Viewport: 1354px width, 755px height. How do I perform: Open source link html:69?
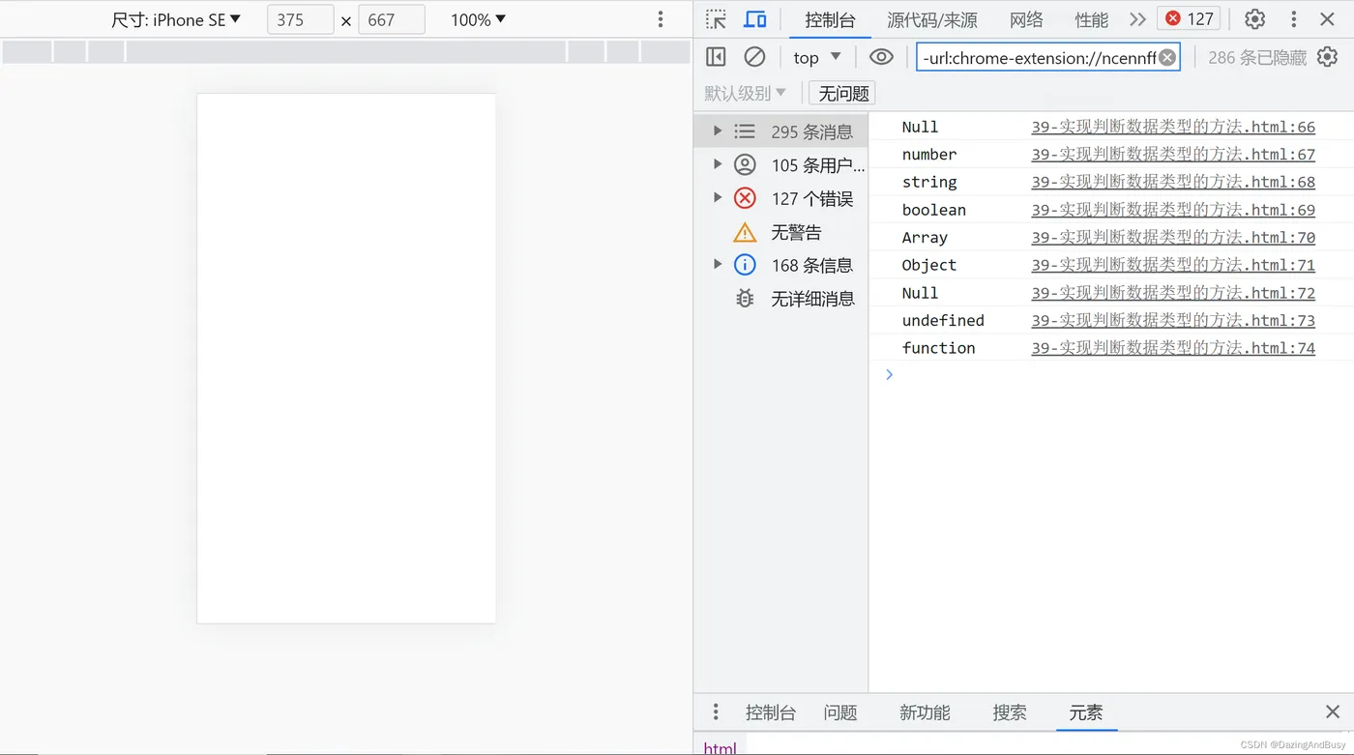click(x=1173, y=210)
